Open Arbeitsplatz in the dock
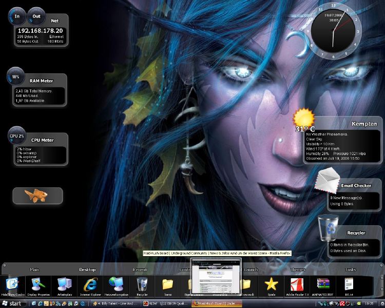The width and height of the screenshot is (385, 308). (x=64, y=284)
